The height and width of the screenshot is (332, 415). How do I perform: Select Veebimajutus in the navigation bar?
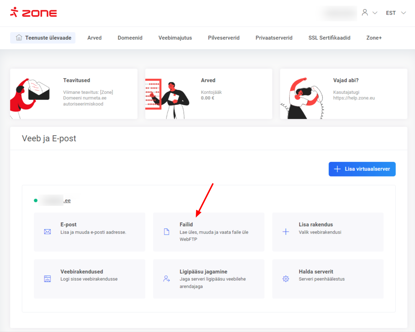pos(175,38)
